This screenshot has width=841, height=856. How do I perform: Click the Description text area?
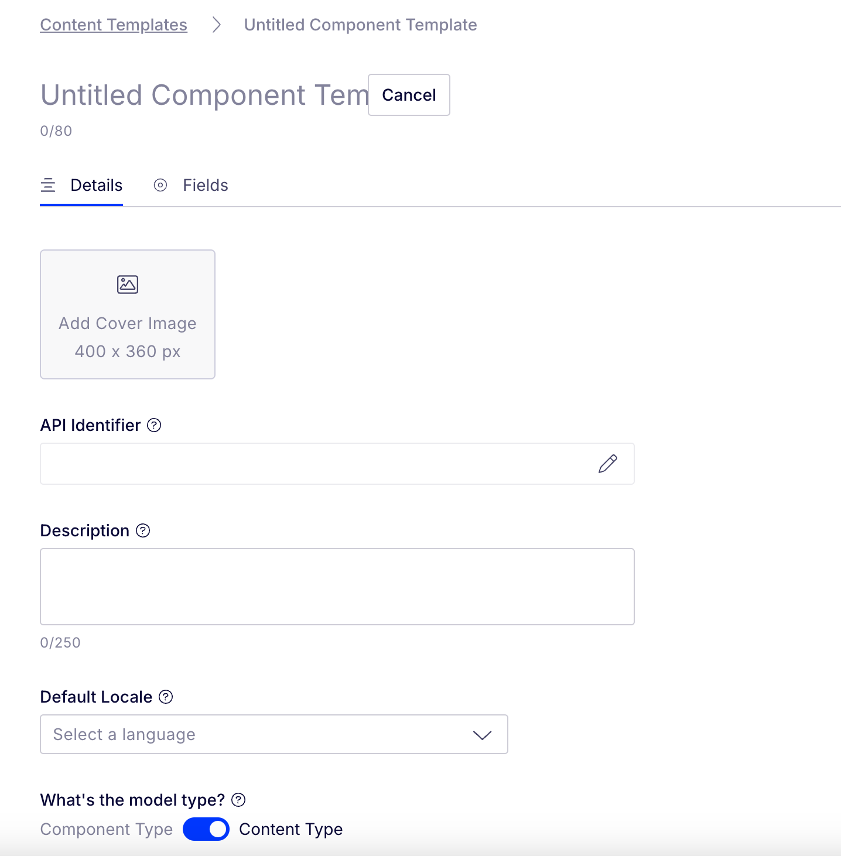coord(337,587)
